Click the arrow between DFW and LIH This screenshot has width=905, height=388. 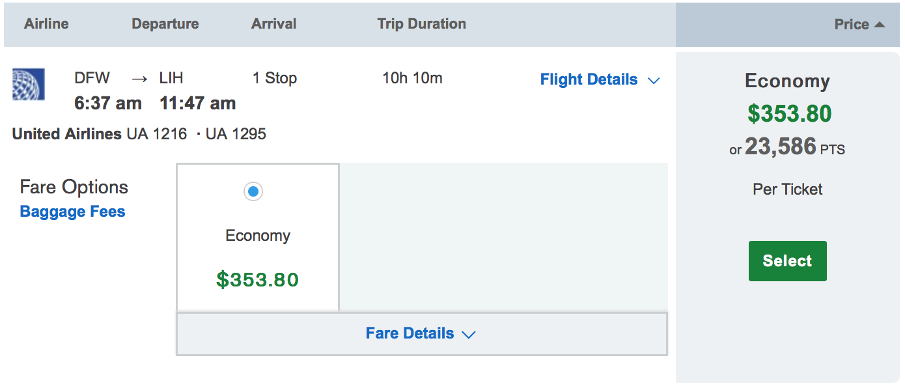pos(139,79)
